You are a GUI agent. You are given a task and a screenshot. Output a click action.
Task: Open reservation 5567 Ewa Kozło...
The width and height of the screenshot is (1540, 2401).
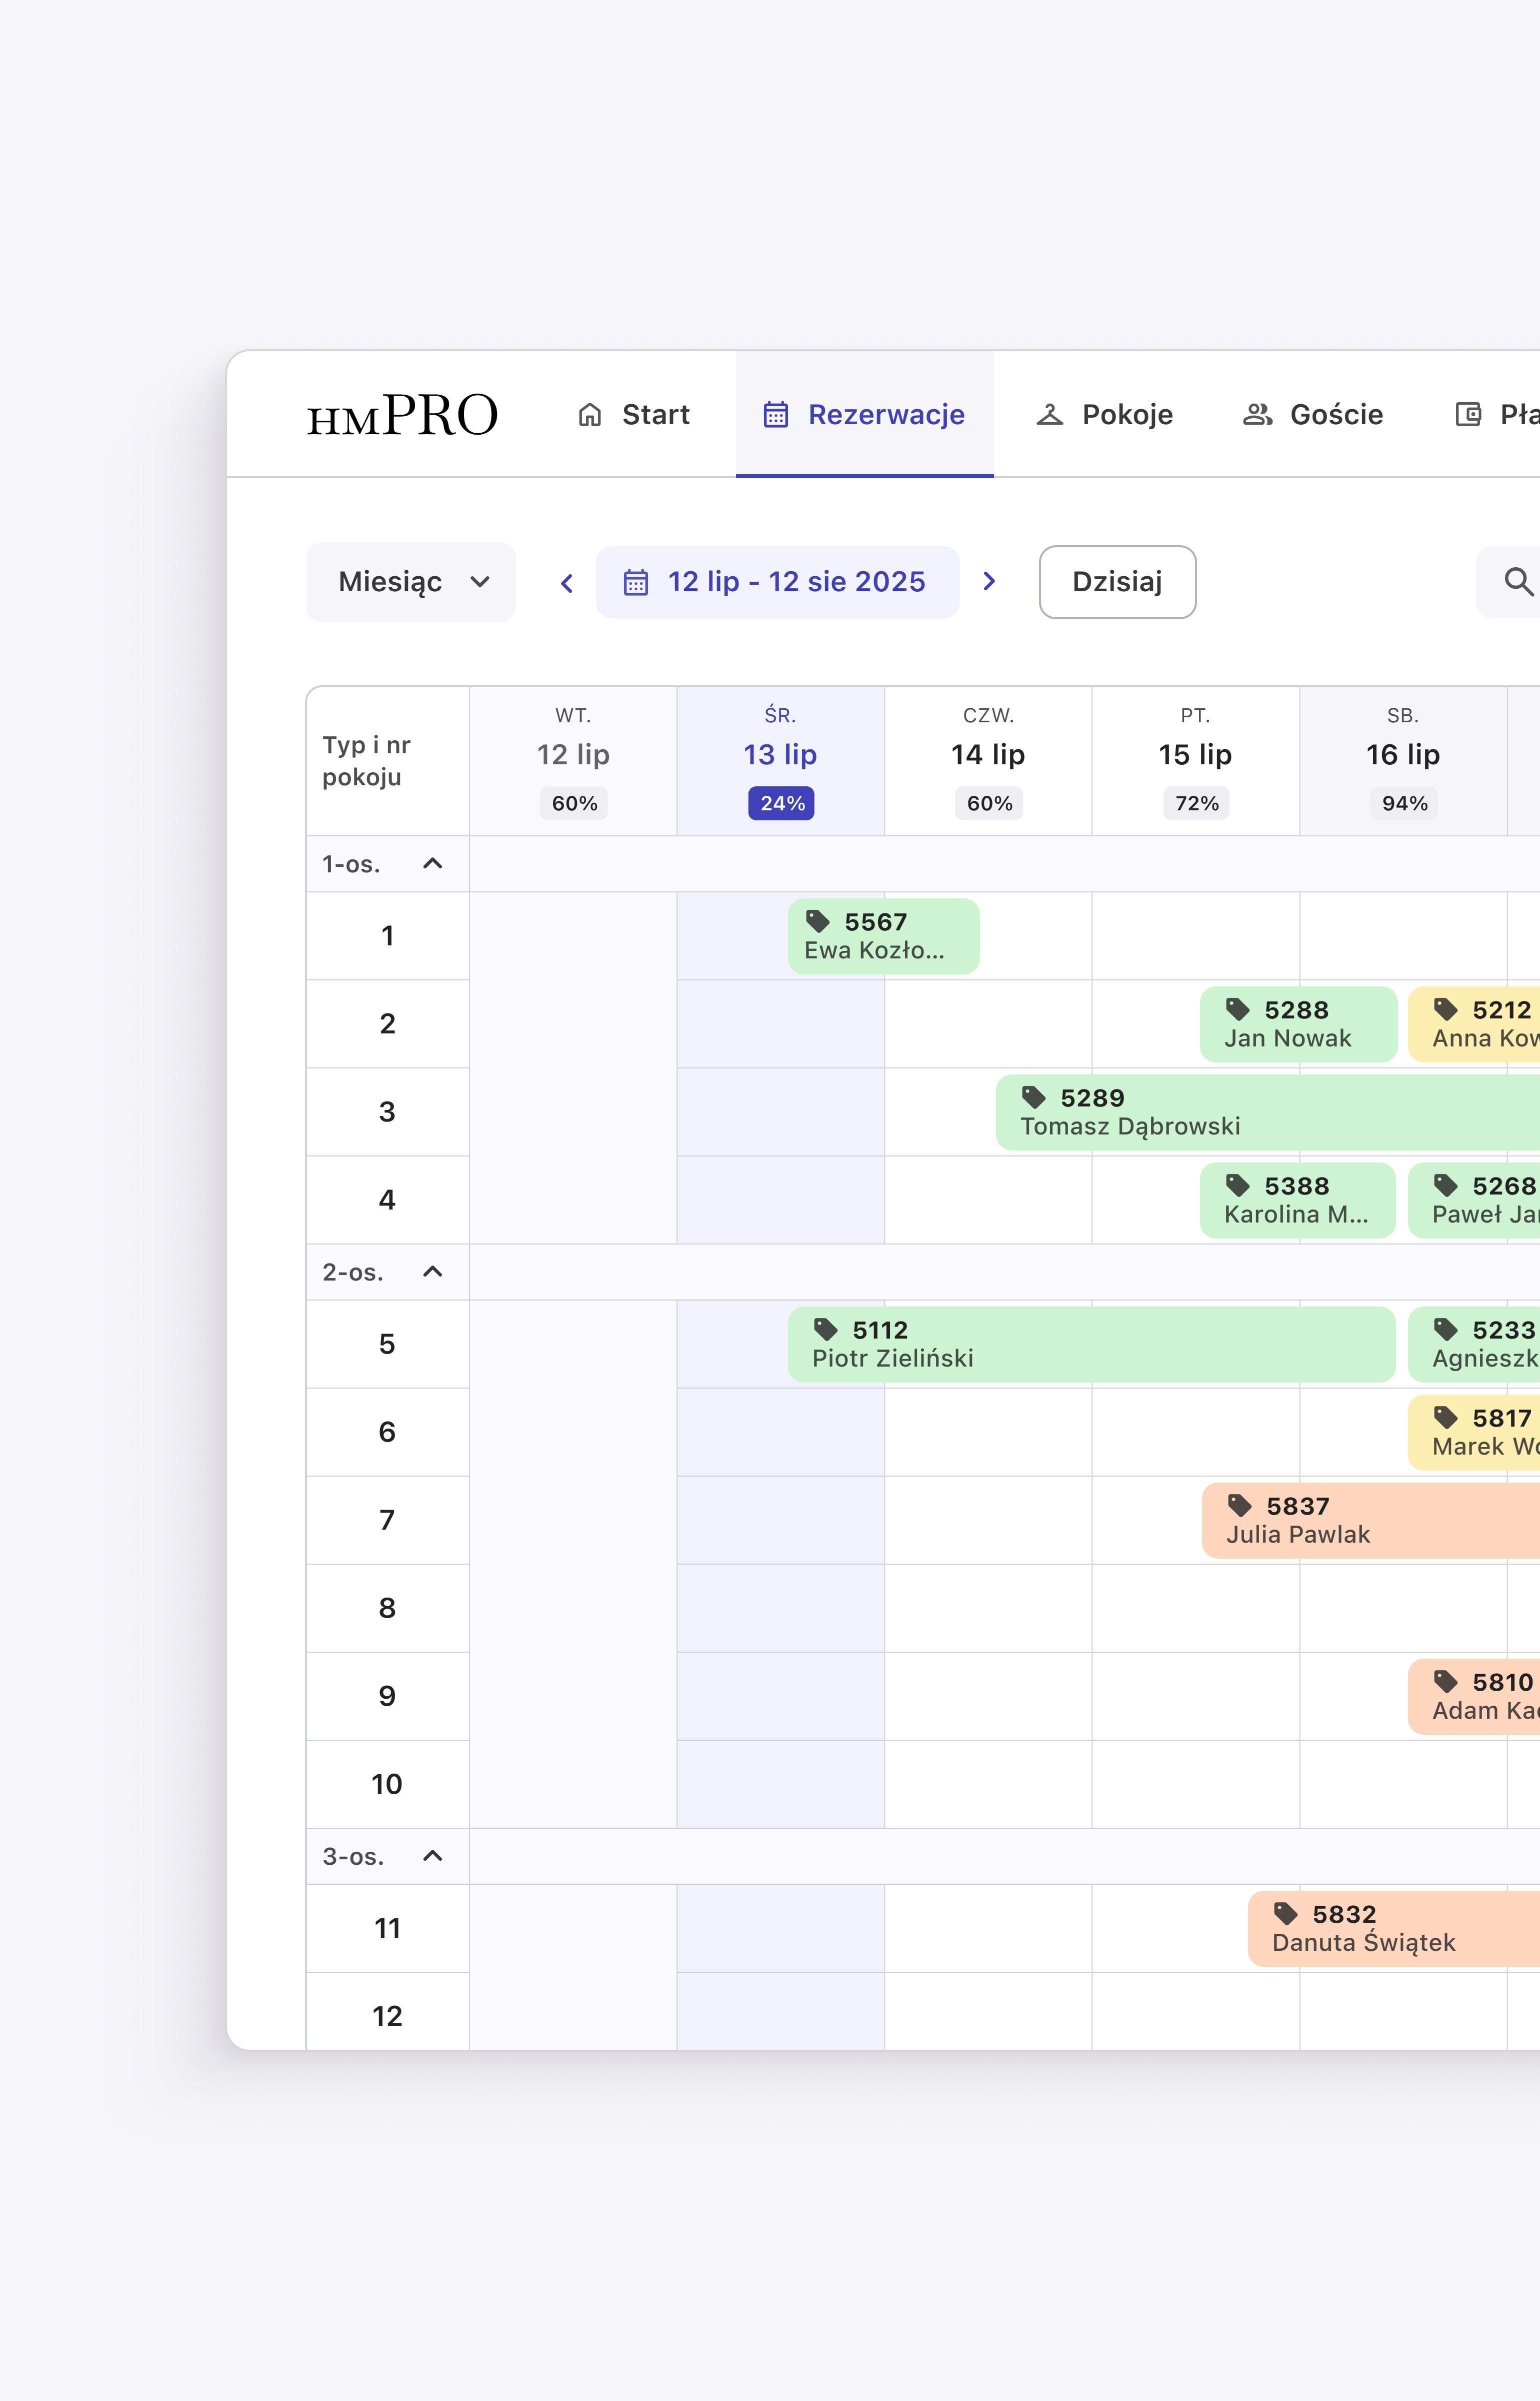tap(884, 936)
